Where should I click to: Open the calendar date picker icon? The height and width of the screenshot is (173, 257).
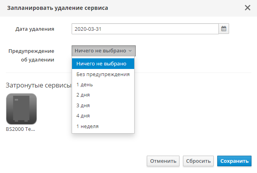224,29
